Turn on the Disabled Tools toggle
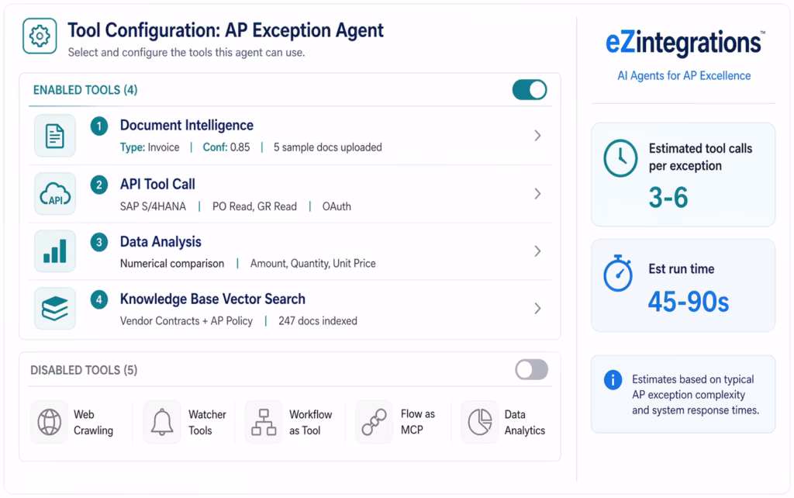794x498 pixels. point(532,370)
